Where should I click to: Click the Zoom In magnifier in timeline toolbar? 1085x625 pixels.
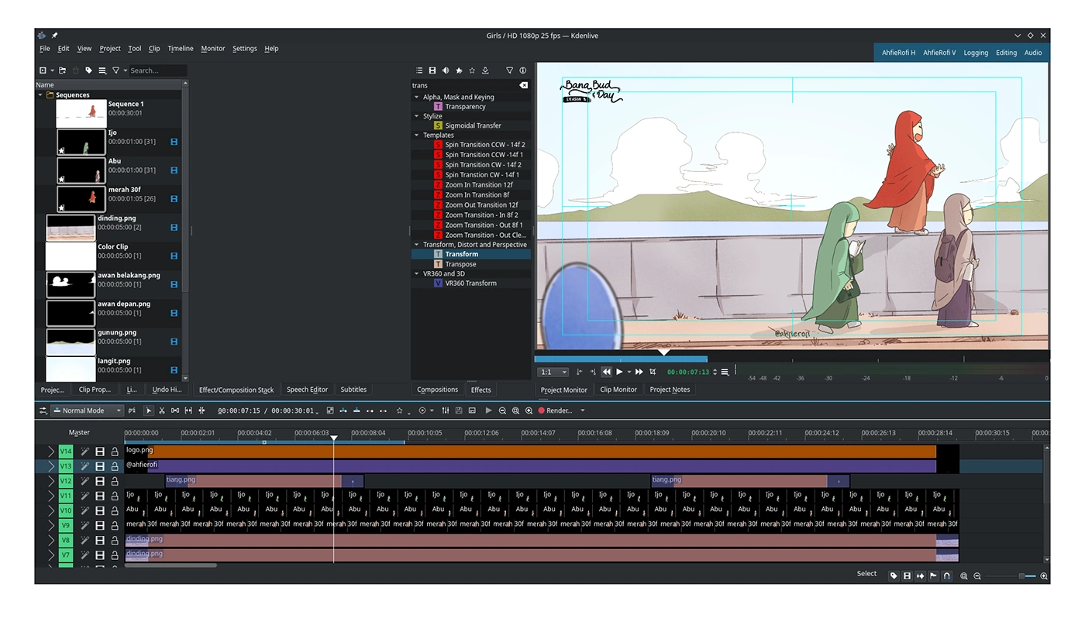click(x=529, y=410)
